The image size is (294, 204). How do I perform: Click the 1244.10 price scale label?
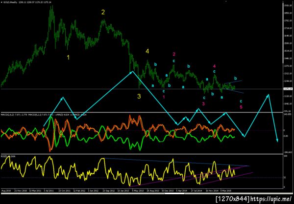tap(287, 81)
